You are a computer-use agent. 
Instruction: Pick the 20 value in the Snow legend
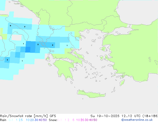[x=82, y=120]
